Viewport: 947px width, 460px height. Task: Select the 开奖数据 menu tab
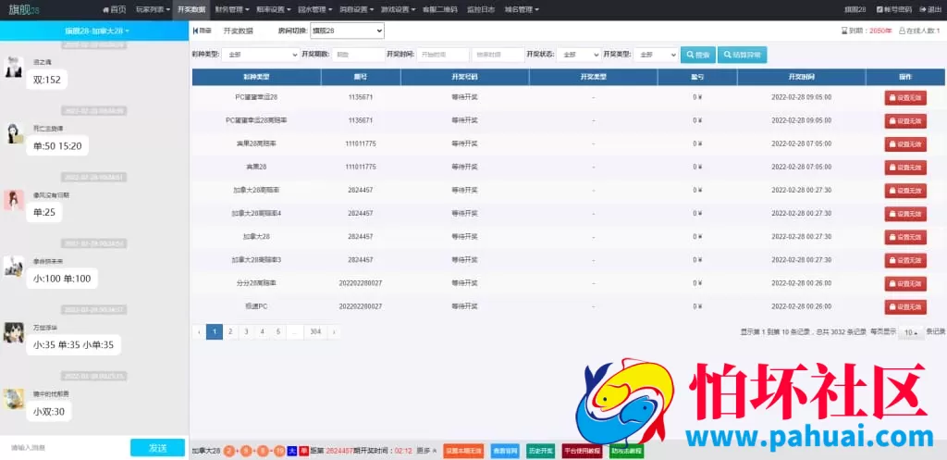pos(191,9)
